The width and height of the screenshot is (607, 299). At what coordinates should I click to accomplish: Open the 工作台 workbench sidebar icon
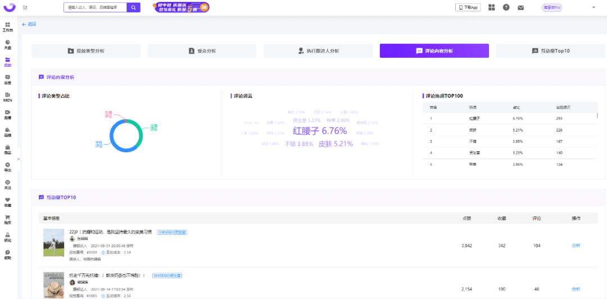coord(7,26)
